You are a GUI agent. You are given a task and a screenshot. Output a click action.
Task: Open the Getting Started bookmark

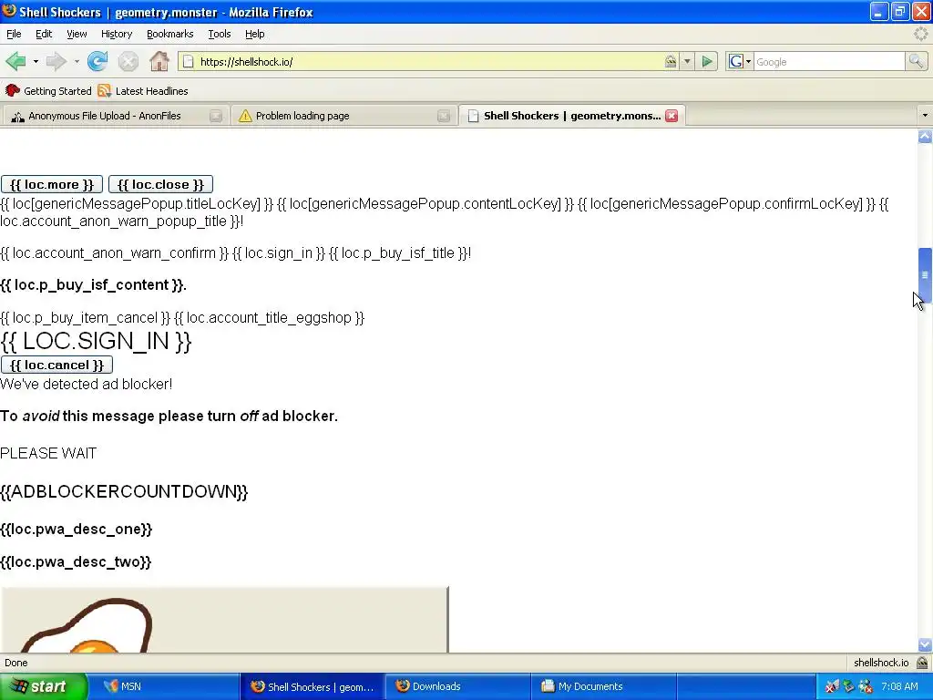point(48,90)
